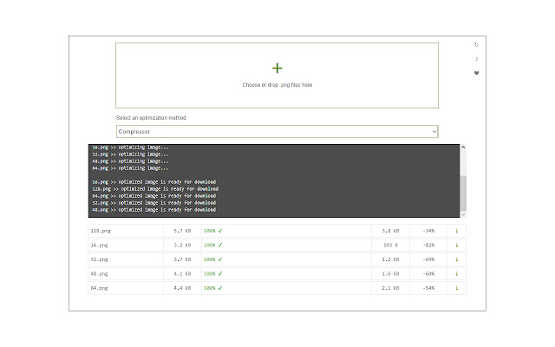The height and width of the screenshot is (347, 555).
Task: Open the Compressor optimization method dropdown
Action: point(277,131)
